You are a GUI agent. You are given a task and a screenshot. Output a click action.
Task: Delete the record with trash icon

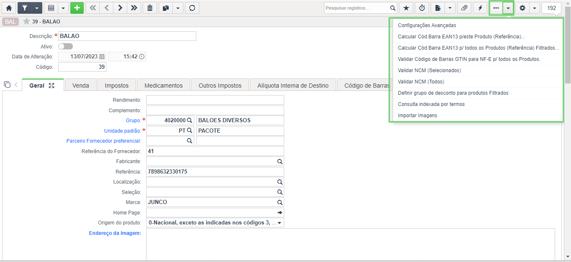150,8
